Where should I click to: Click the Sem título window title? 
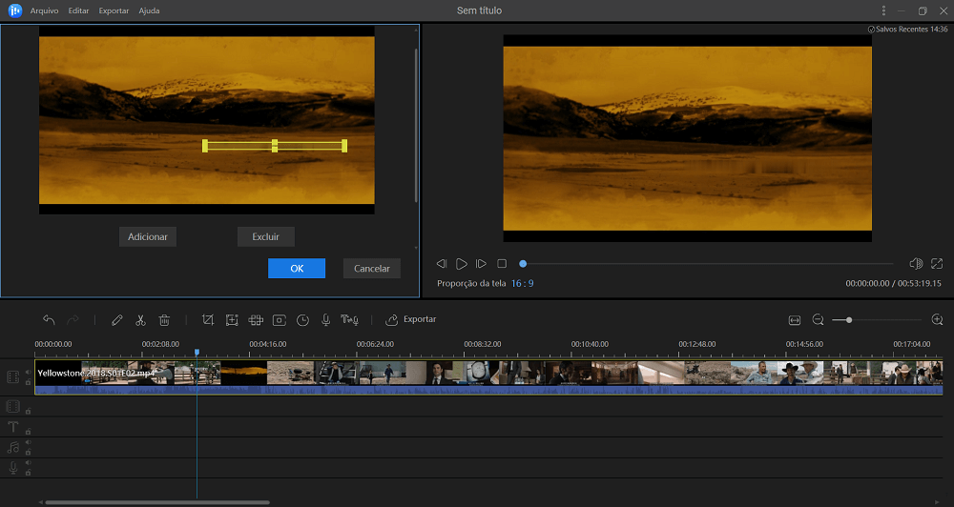click(480, 10)
